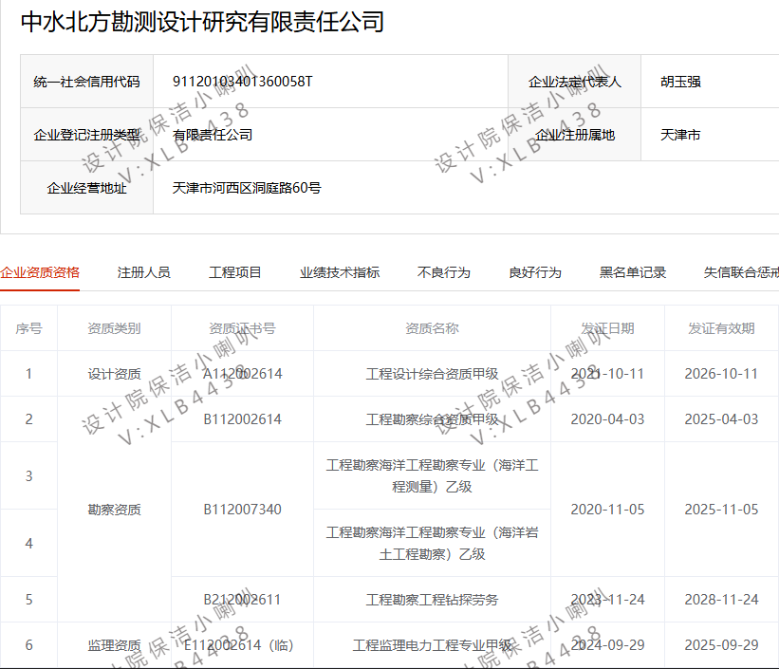The image size is (779, 669).
Task: Click registered location value 天津市
Action: (x=680, y=135)
